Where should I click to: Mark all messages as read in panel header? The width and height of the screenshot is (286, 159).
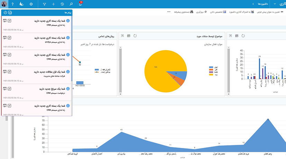pos(10,12)
